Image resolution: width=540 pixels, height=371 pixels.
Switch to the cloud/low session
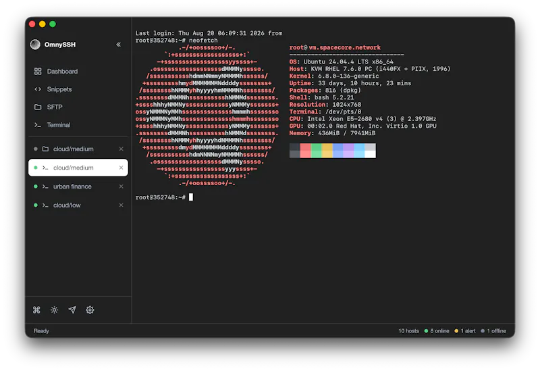78,205
